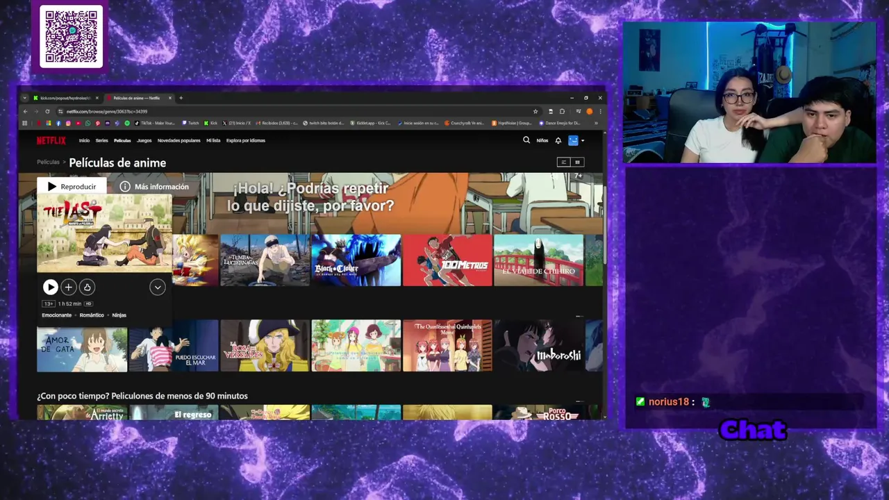Screen dimensions: 889x500
Task: Open Niños profile link
Action: pyautogui.click(x=542, y=140)
